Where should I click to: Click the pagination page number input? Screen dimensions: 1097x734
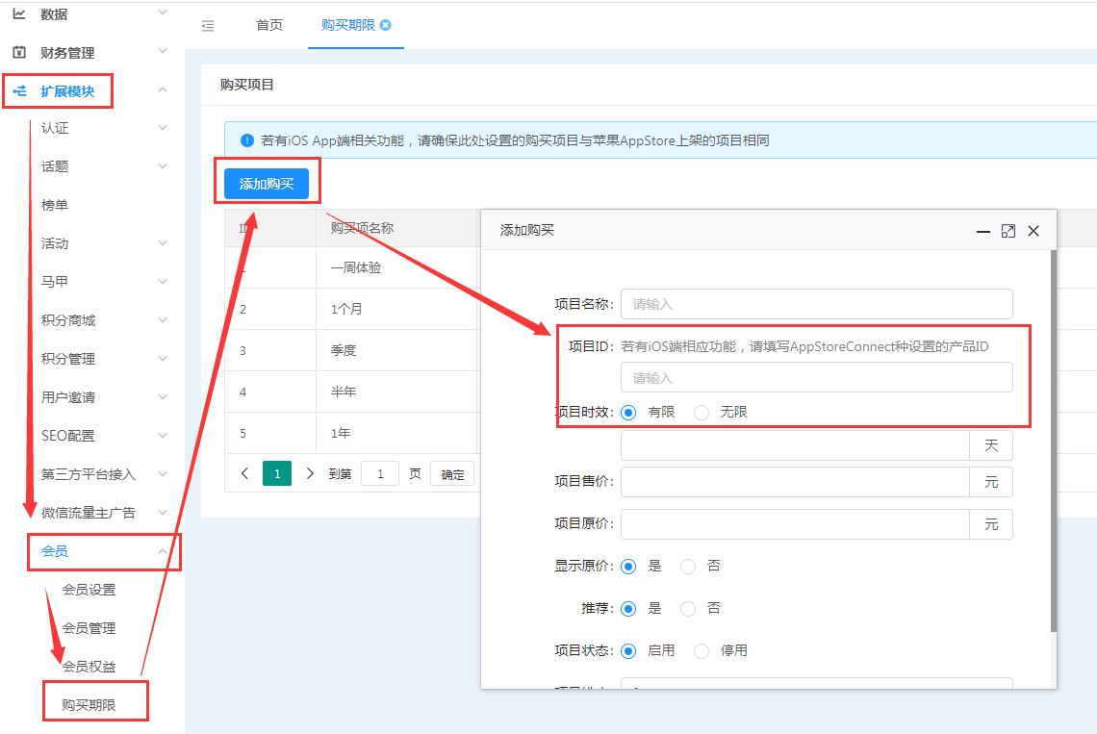pyautogui.click(x=380, y=473)
